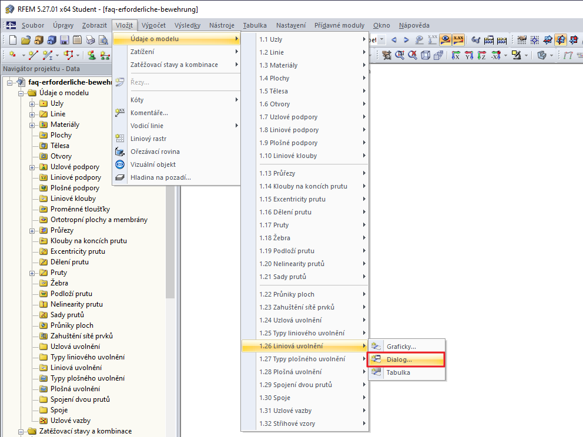Open dropdown arrow beside -X view icon

click(505, 55)
